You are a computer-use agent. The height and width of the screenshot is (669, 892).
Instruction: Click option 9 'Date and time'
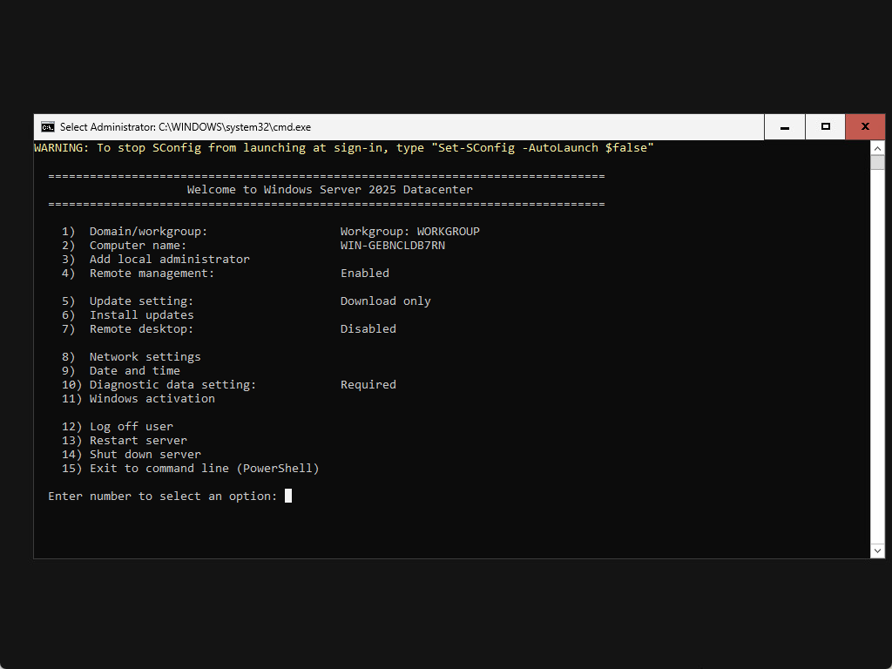click(135, 371)
